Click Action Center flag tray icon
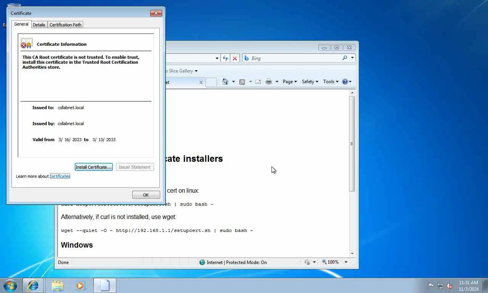Screen dimensions: 488x293 (431, 286)
